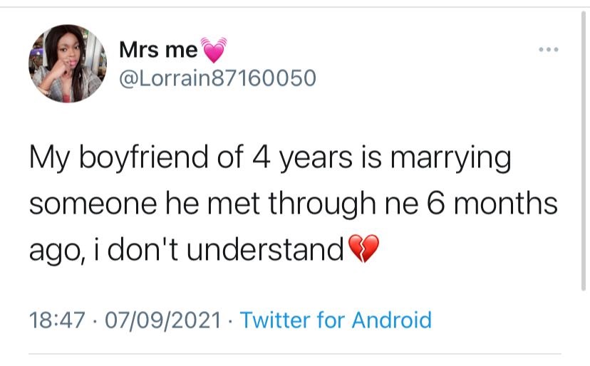Open the "Twitter for Android" source link
Screen dimensions: 590x366
336,320
